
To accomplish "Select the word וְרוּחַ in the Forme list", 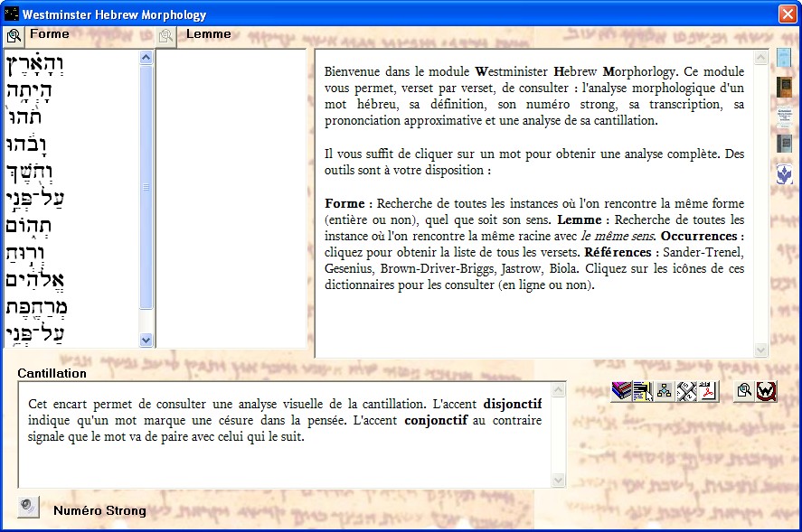I will pos(25,253).
